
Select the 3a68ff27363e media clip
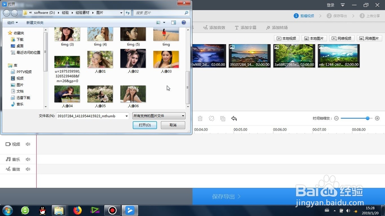pyautogui.click(x=294, y=56)
